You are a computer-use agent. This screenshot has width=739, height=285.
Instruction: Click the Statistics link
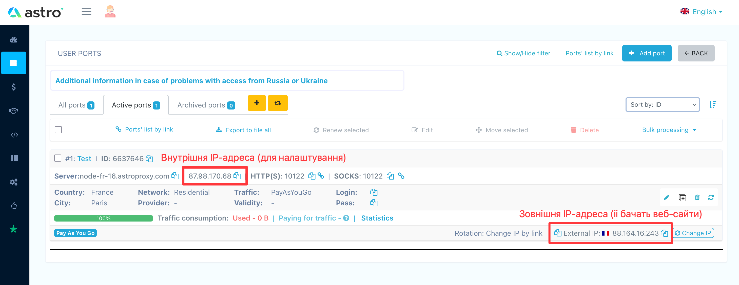pos(377,218)
